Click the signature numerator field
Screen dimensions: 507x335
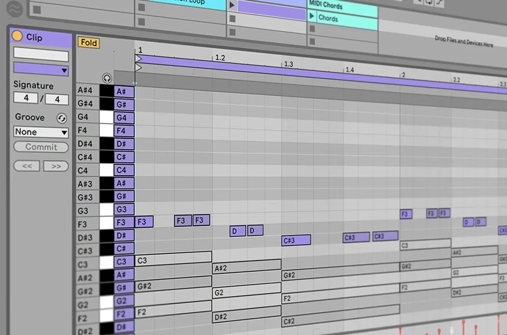(x=26, y=98)
